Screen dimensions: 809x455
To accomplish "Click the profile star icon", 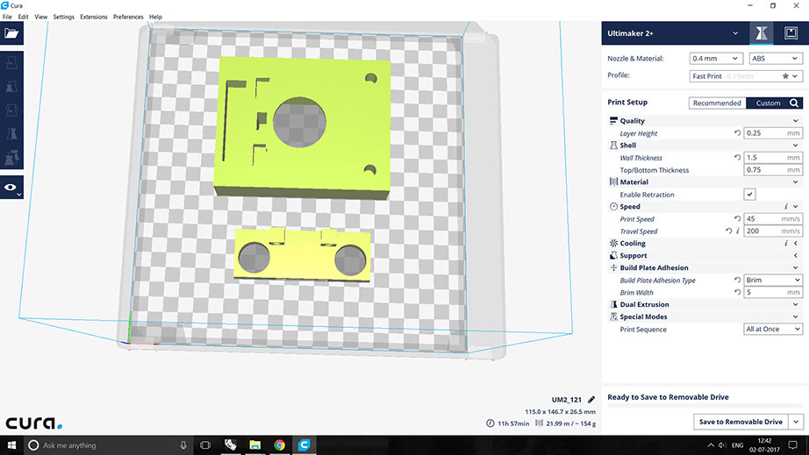I will pos(785,75).
